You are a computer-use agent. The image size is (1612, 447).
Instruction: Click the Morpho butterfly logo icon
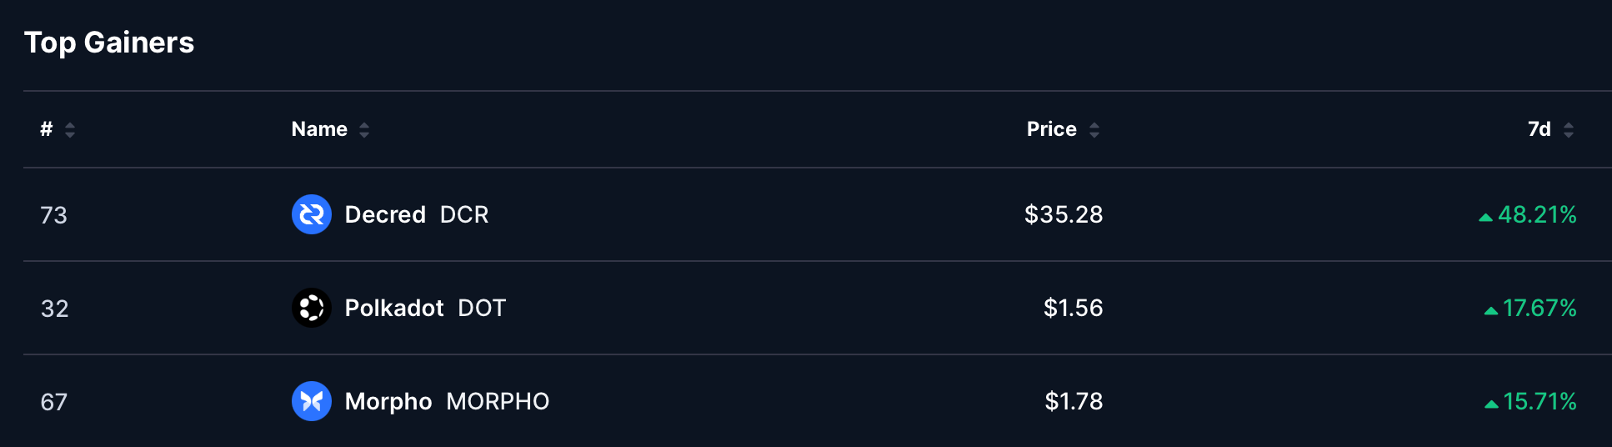(312, 401)
